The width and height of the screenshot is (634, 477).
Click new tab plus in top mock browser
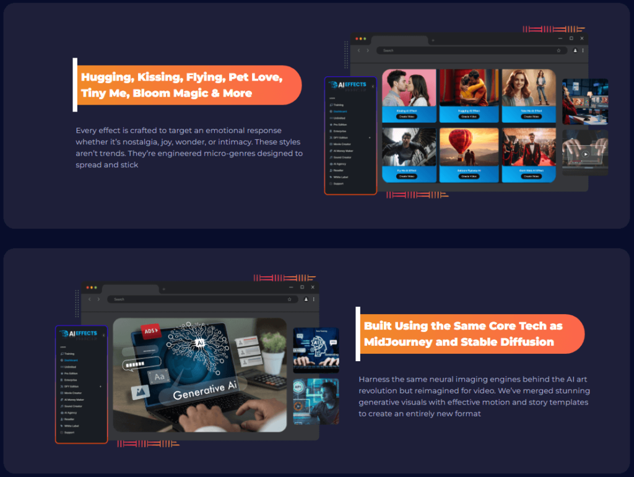[433, 40]
